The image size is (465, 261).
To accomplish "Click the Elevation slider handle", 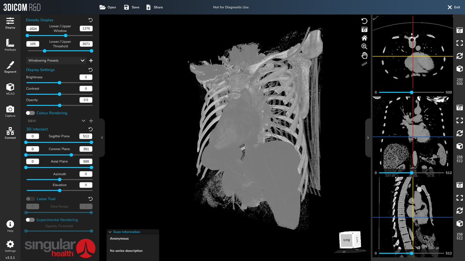I will [59, 190].
